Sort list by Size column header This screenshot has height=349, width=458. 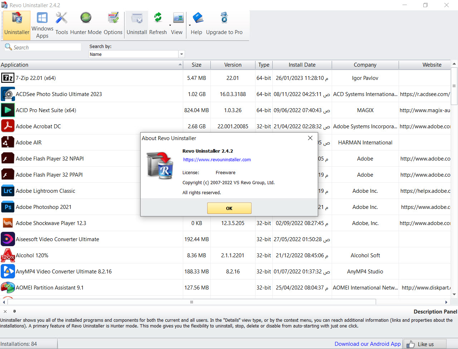[196, 65]
